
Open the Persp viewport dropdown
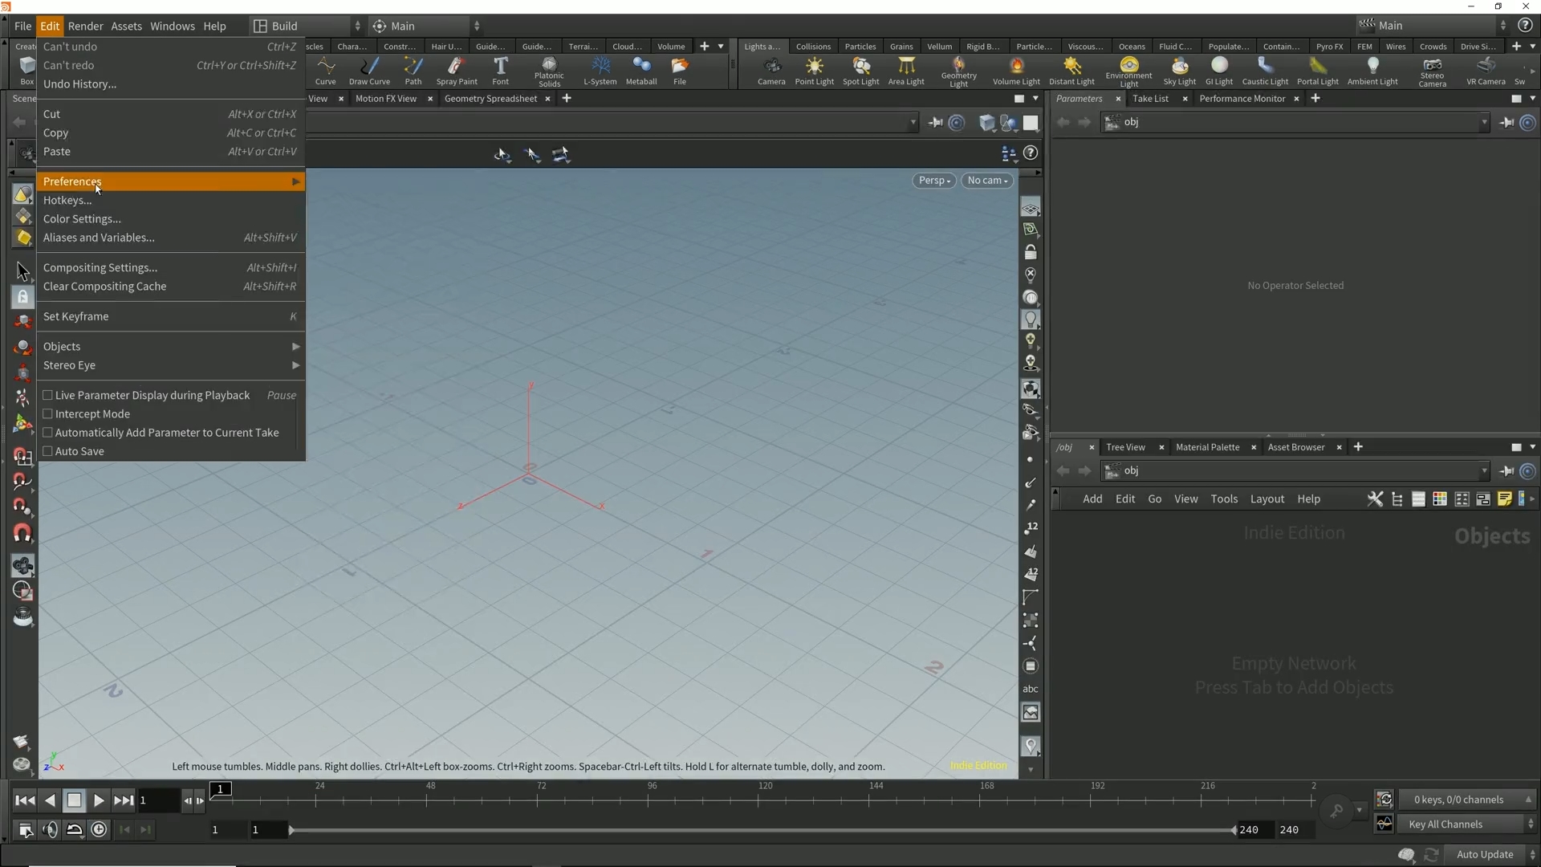pyautogui.click(x=934, y=181)
